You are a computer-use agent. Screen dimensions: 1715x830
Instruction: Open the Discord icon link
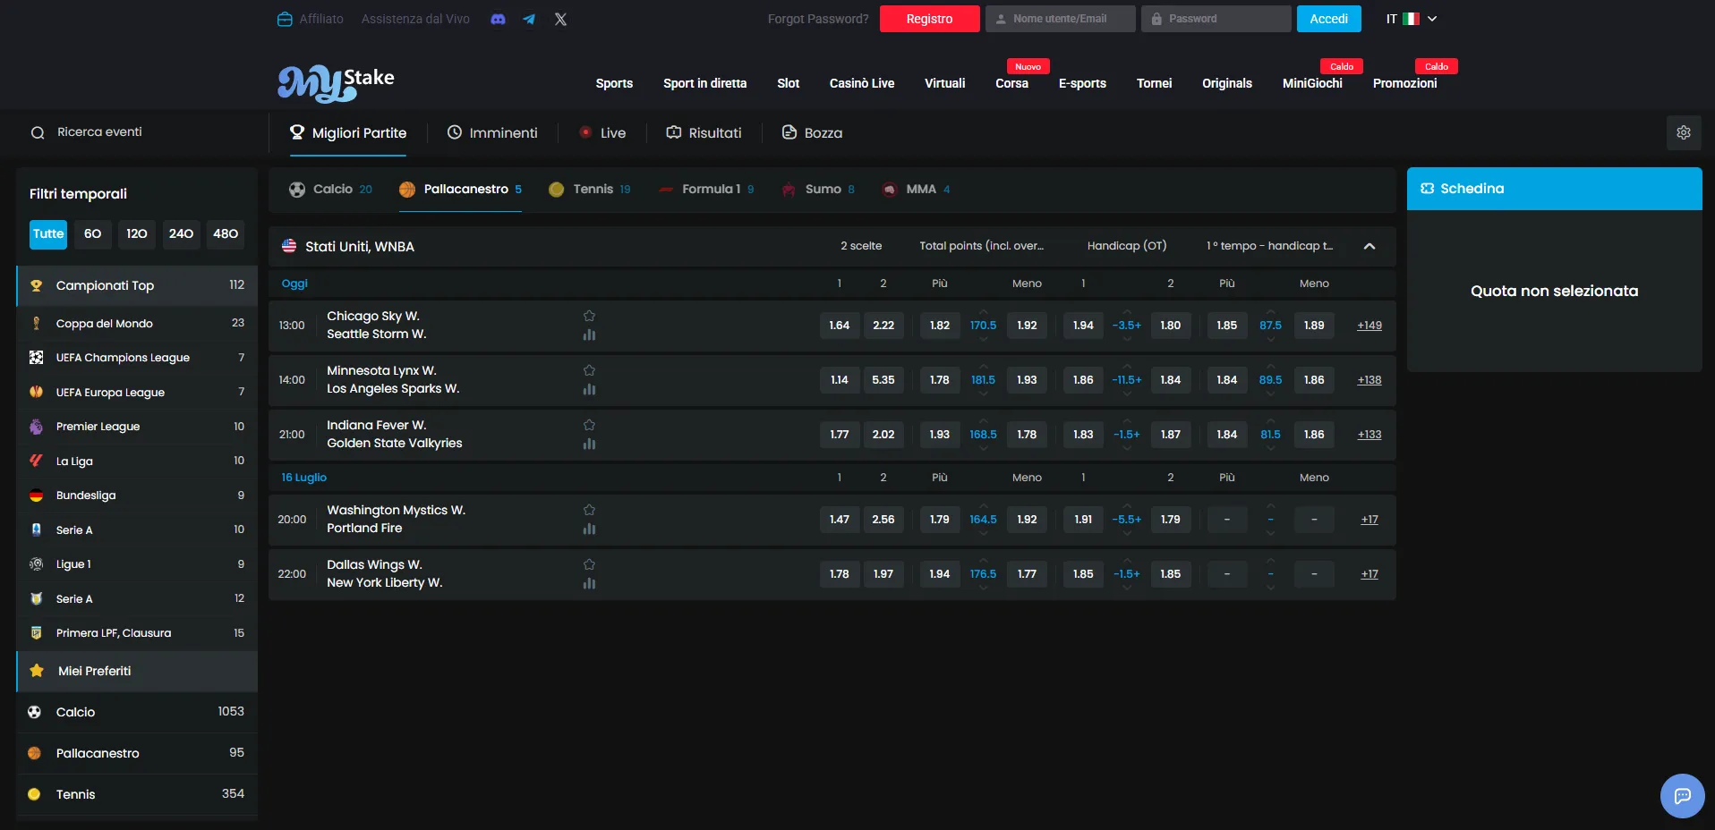click(499, 19)
